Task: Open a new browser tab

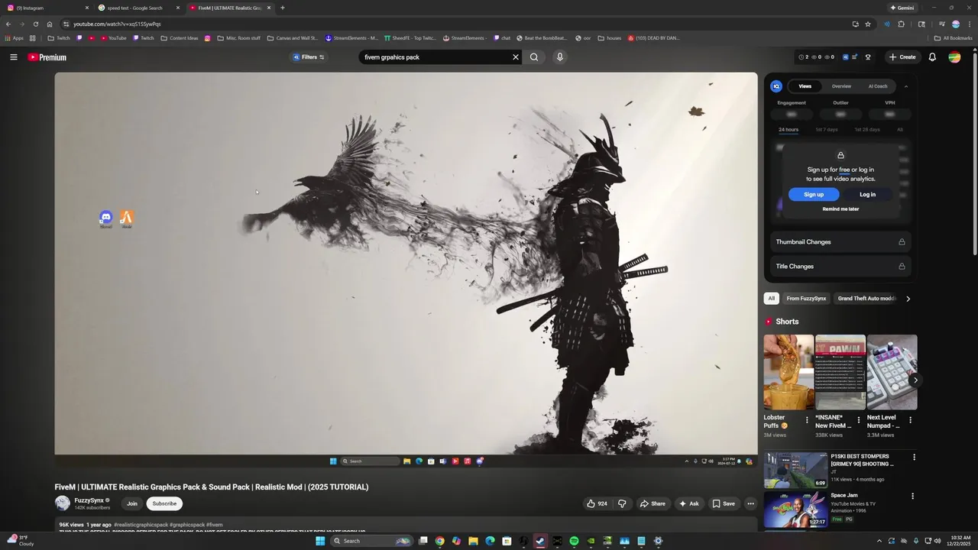Action: (283, 8)
